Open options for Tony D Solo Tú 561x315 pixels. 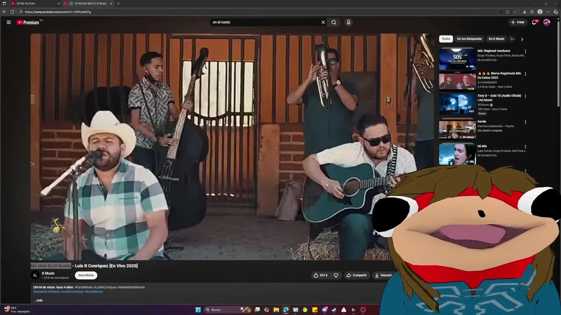pyautogui.click(x=525, y=96)
